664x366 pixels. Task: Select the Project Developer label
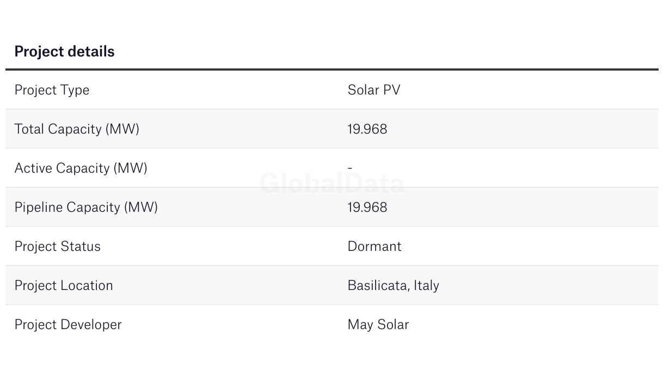tap(68, 325)
